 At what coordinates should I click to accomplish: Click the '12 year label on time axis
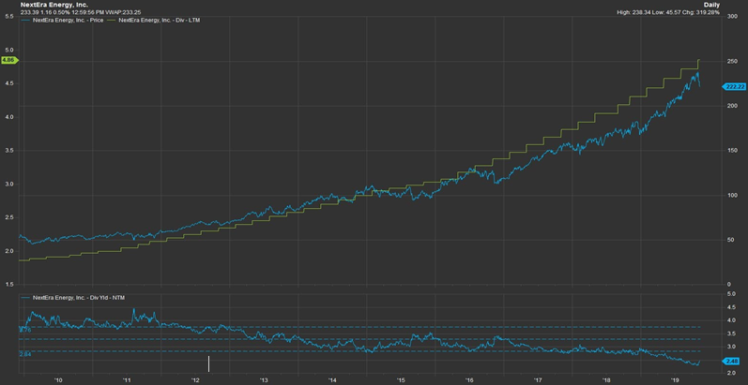coord(195,380)
